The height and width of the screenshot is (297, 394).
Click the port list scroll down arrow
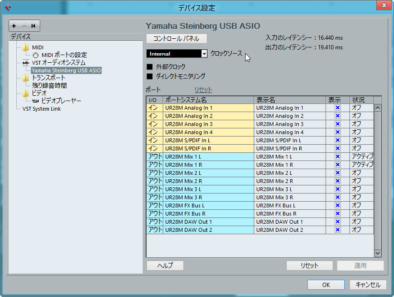378,253
